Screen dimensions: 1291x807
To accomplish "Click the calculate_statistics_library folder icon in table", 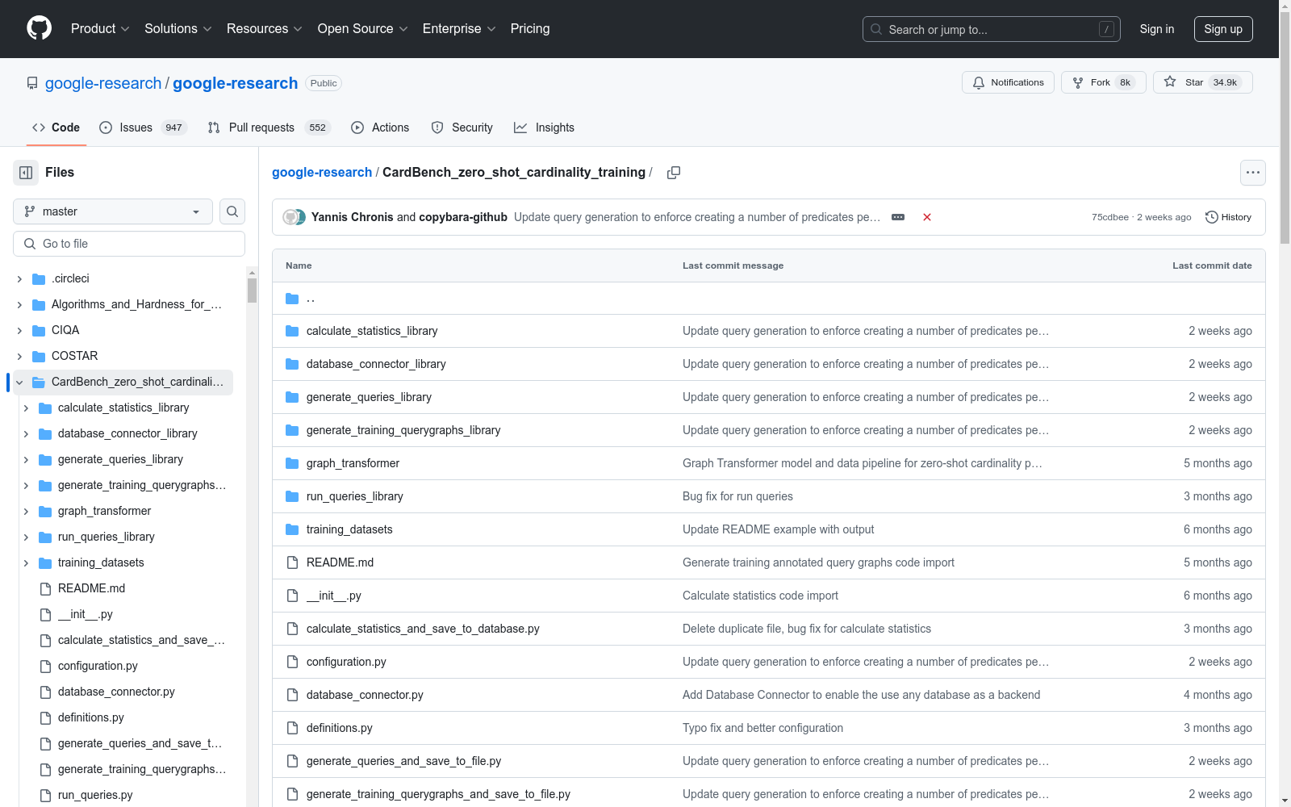I will tap(292, 331).
